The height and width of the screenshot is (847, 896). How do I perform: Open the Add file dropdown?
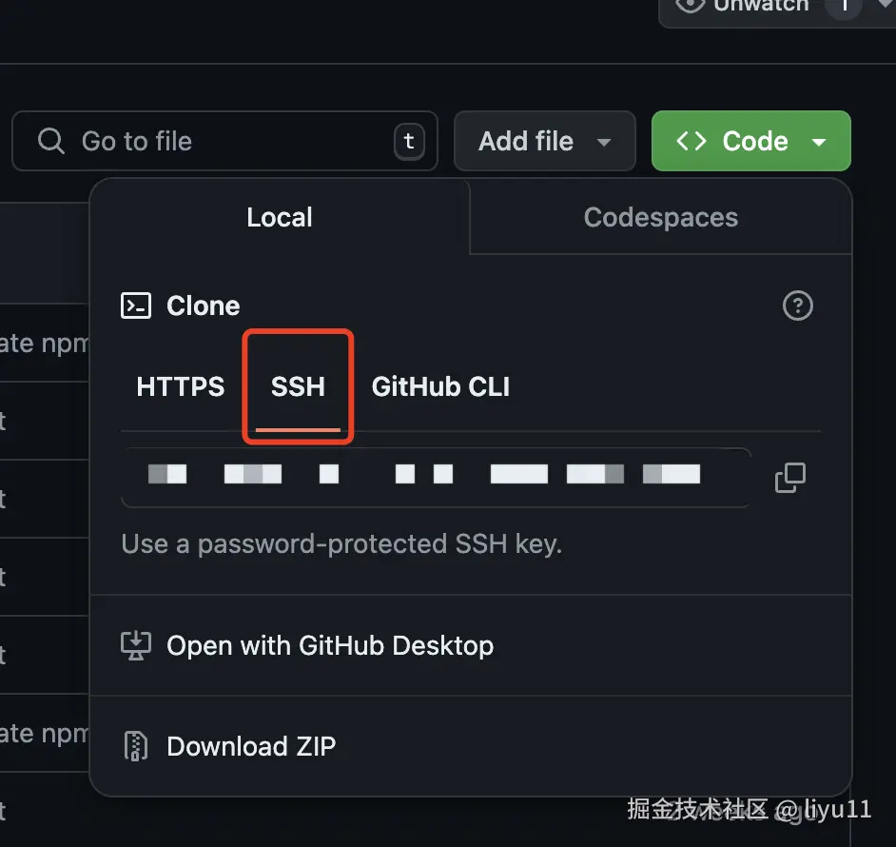[x=545, y=141]
